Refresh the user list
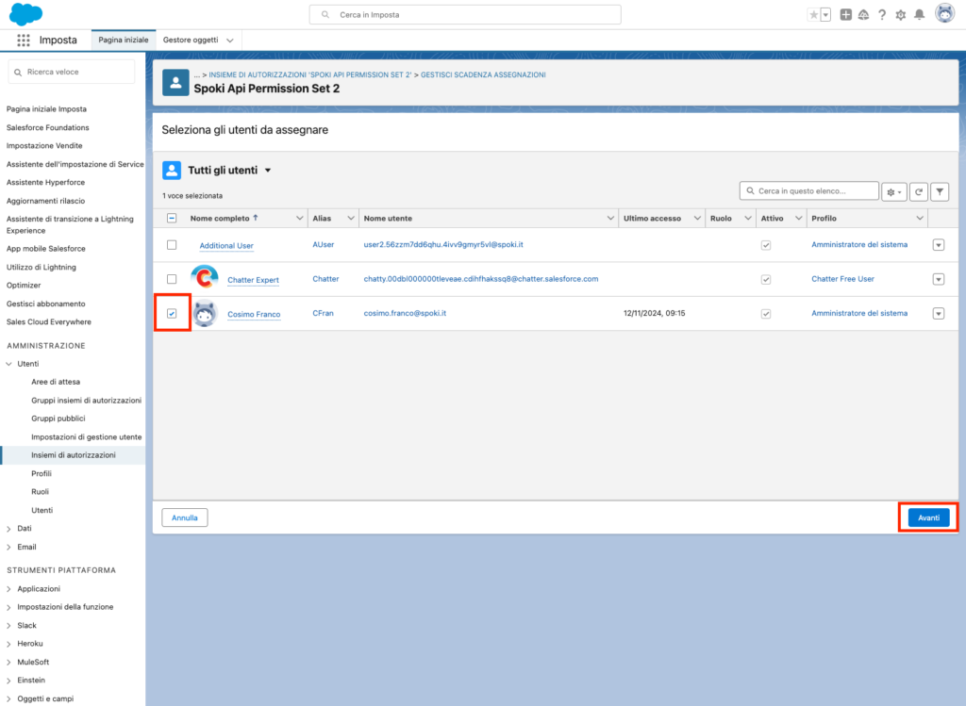Viewport: 966px width, 706px height. pyautogui.click(x=918, y=191)
